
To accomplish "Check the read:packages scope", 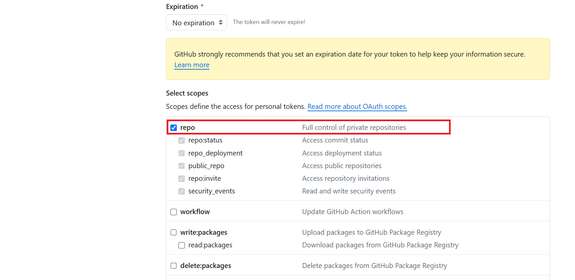I will pos(182,245).
